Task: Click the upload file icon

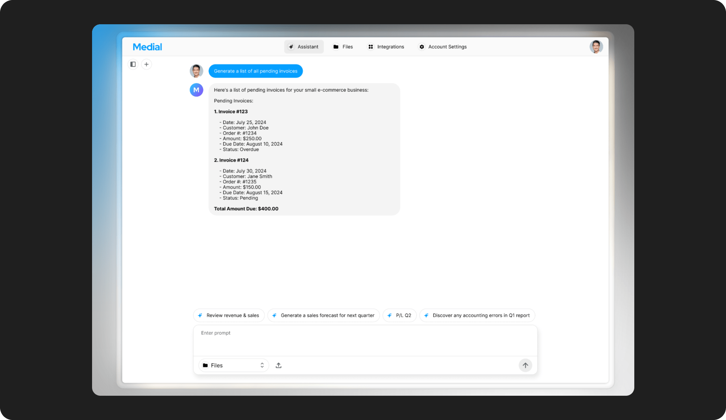Action: 278,365
